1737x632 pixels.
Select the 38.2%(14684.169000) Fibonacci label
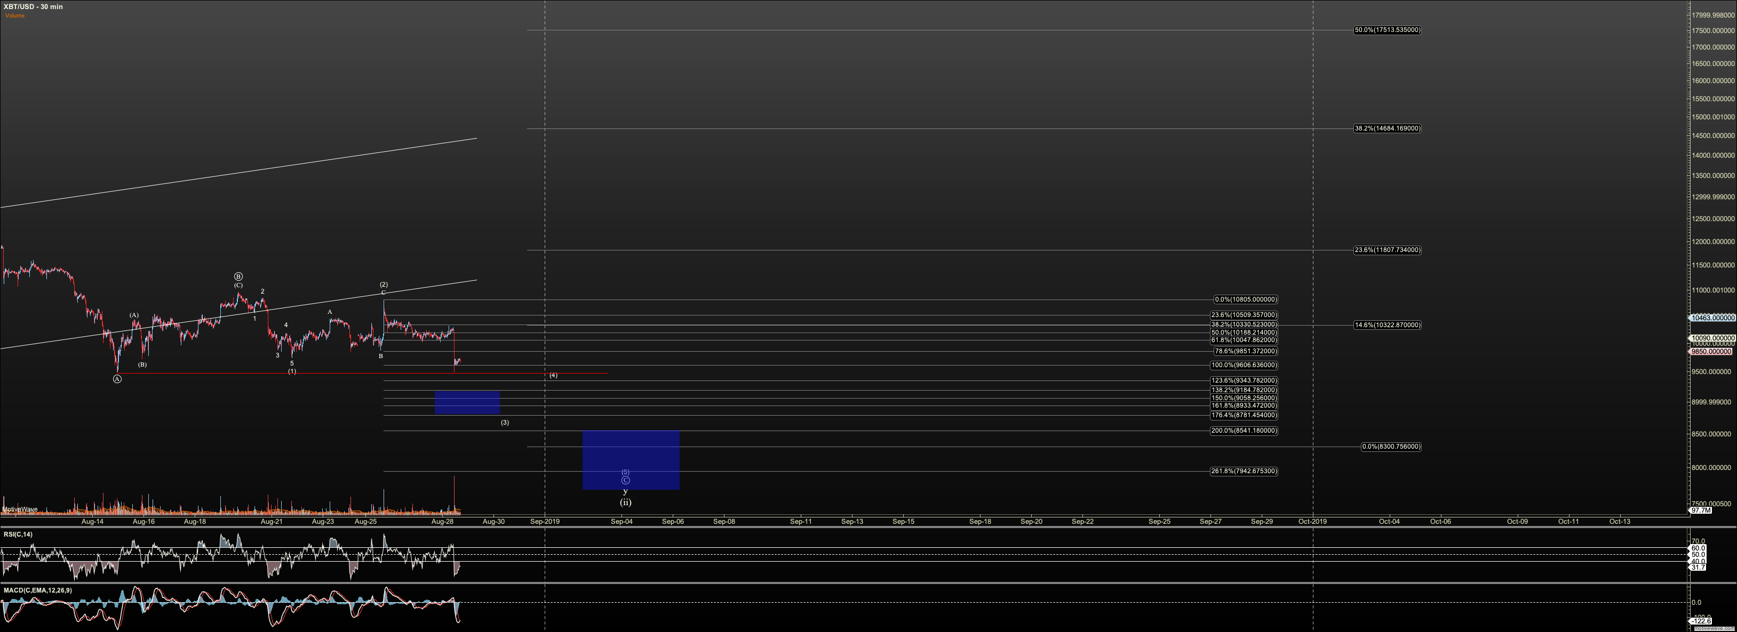point(1387,128)
